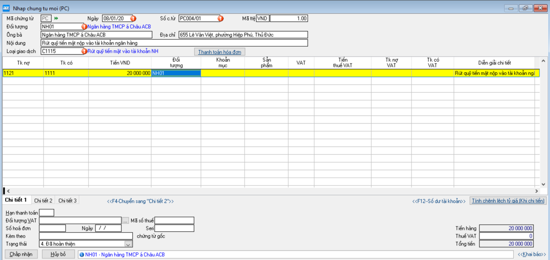The height and width of the screenshot is (260, 550).
Task: Switch to the Chi tiết 2 tab
Action: pyautogui.click(x=43, y=201)
